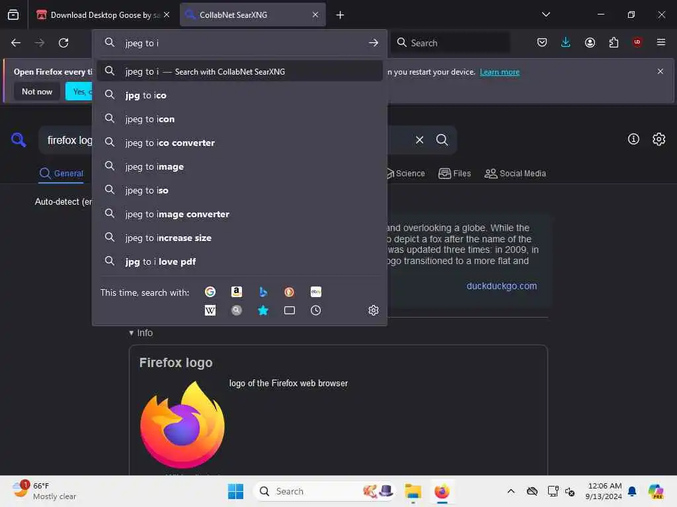Screen dimensions: 677x507
Task: Open the Learn more link
Action: coord(500,72)
